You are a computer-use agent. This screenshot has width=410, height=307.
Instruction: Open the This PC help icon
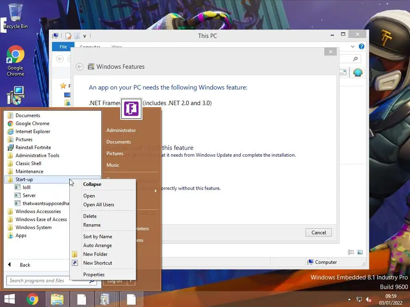(x=362, y=46)
